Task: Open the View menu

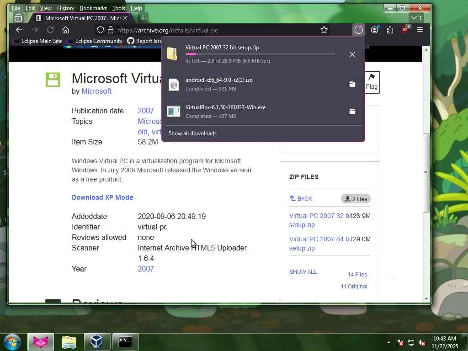Action: click(x=46, y=8)
